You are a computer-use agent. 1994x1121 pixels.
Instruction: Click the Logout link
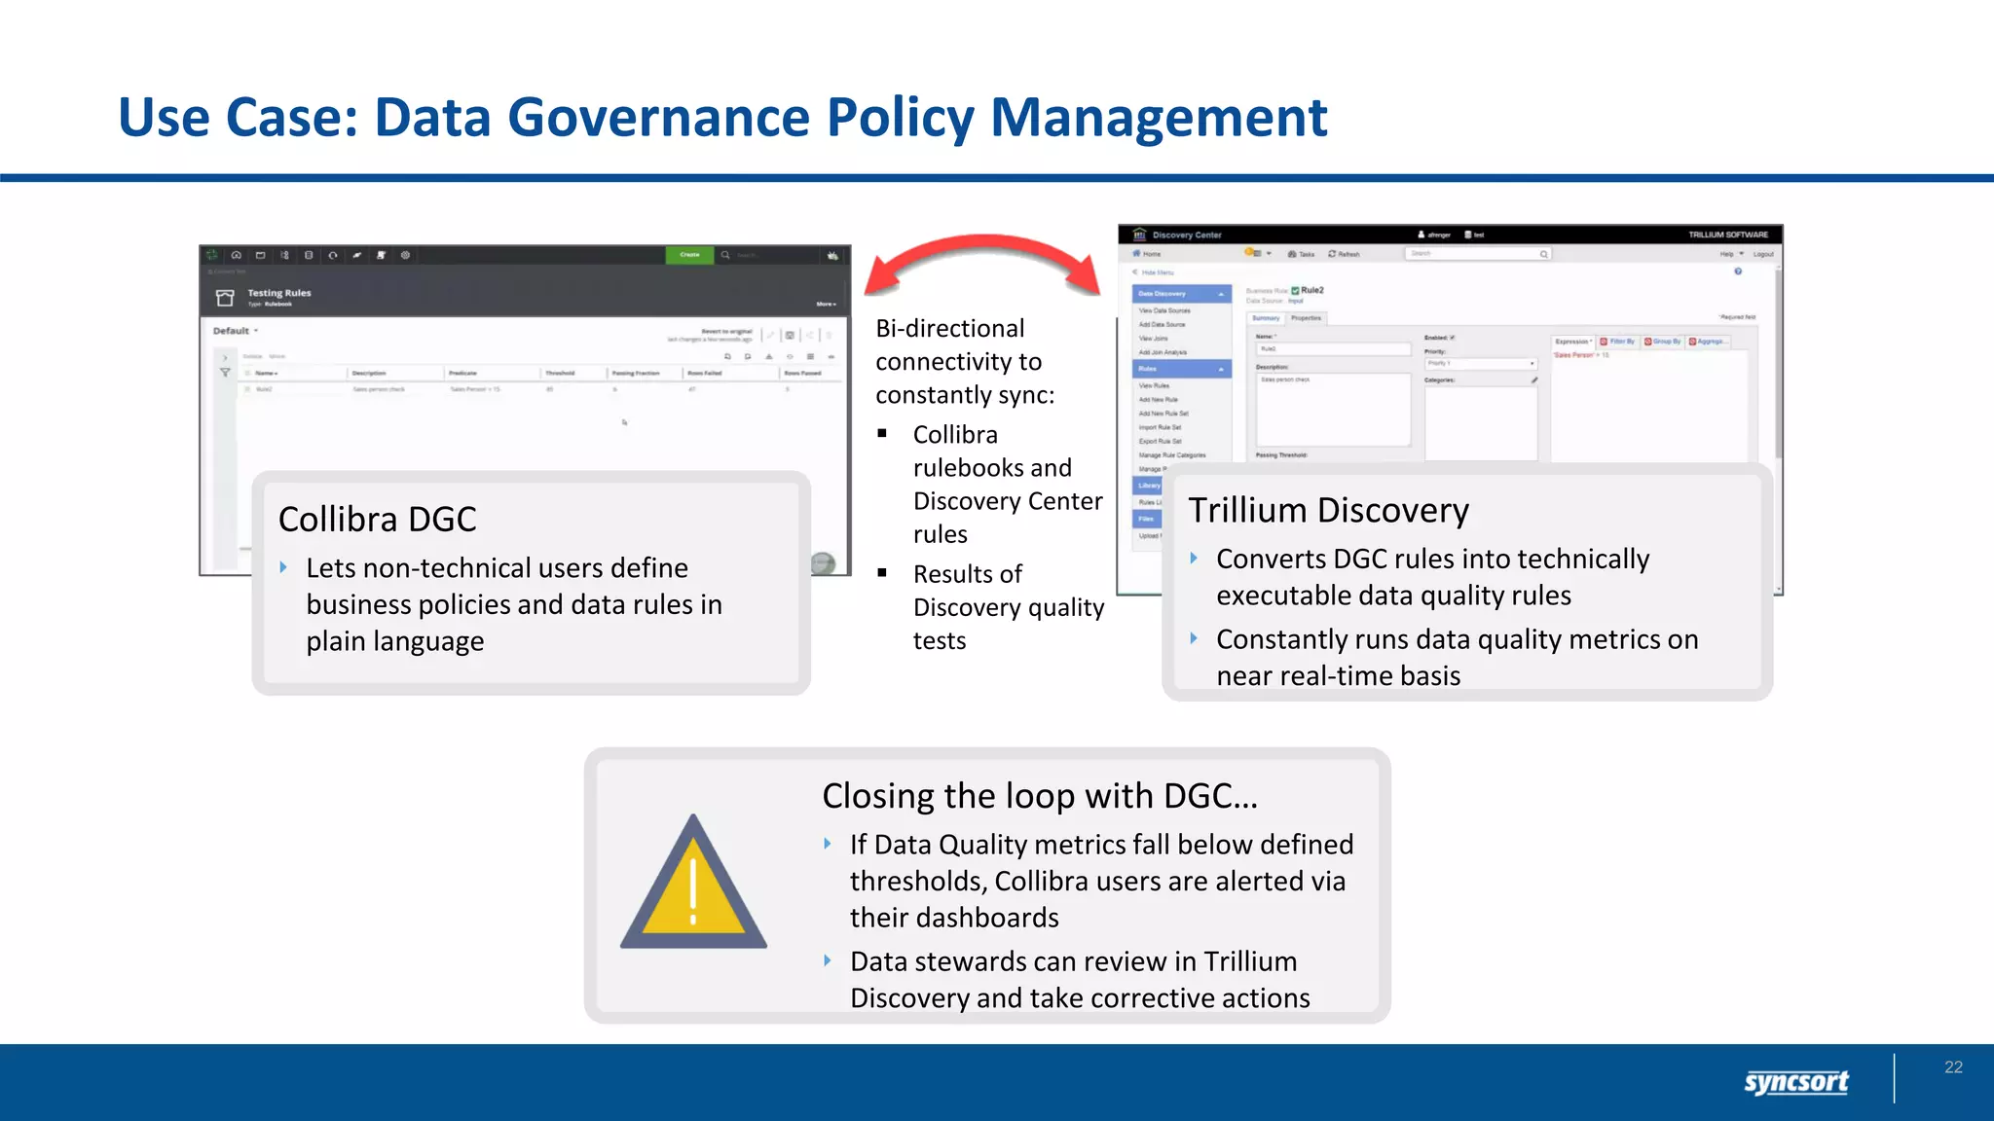click(x=1763, y=254)
